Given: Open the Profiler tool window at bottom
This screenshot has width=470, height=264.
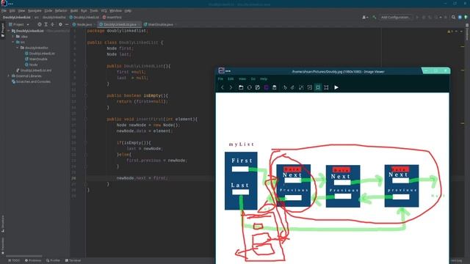Looking at the screenshot, I should [54, 260].
